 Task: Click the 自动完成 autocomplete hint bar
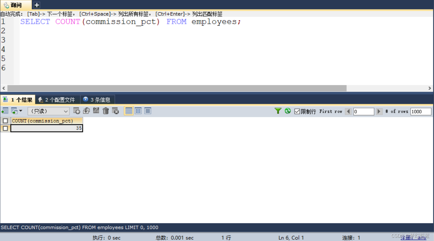111,14
